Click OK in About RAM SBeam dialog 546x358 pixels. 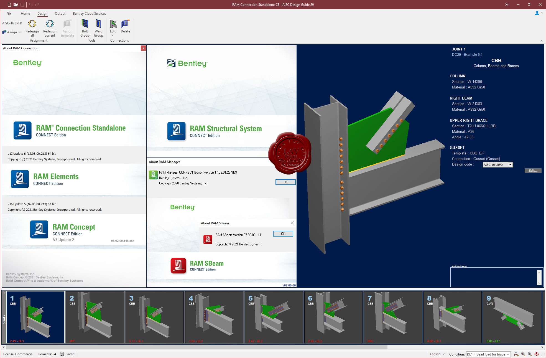coord(283,234)
